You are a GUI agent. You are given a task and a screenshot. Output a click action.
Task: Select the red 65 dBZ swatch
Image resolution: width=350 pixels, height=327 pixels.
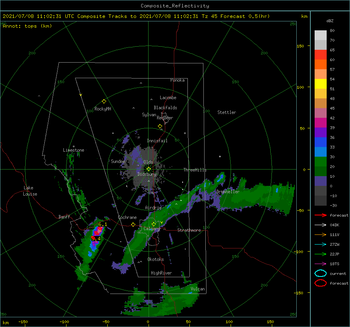pos(320,54)
